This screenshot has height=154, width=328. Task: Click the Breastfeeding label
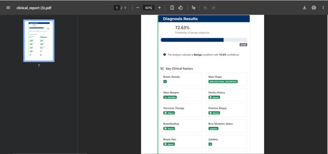coord(171,123)
